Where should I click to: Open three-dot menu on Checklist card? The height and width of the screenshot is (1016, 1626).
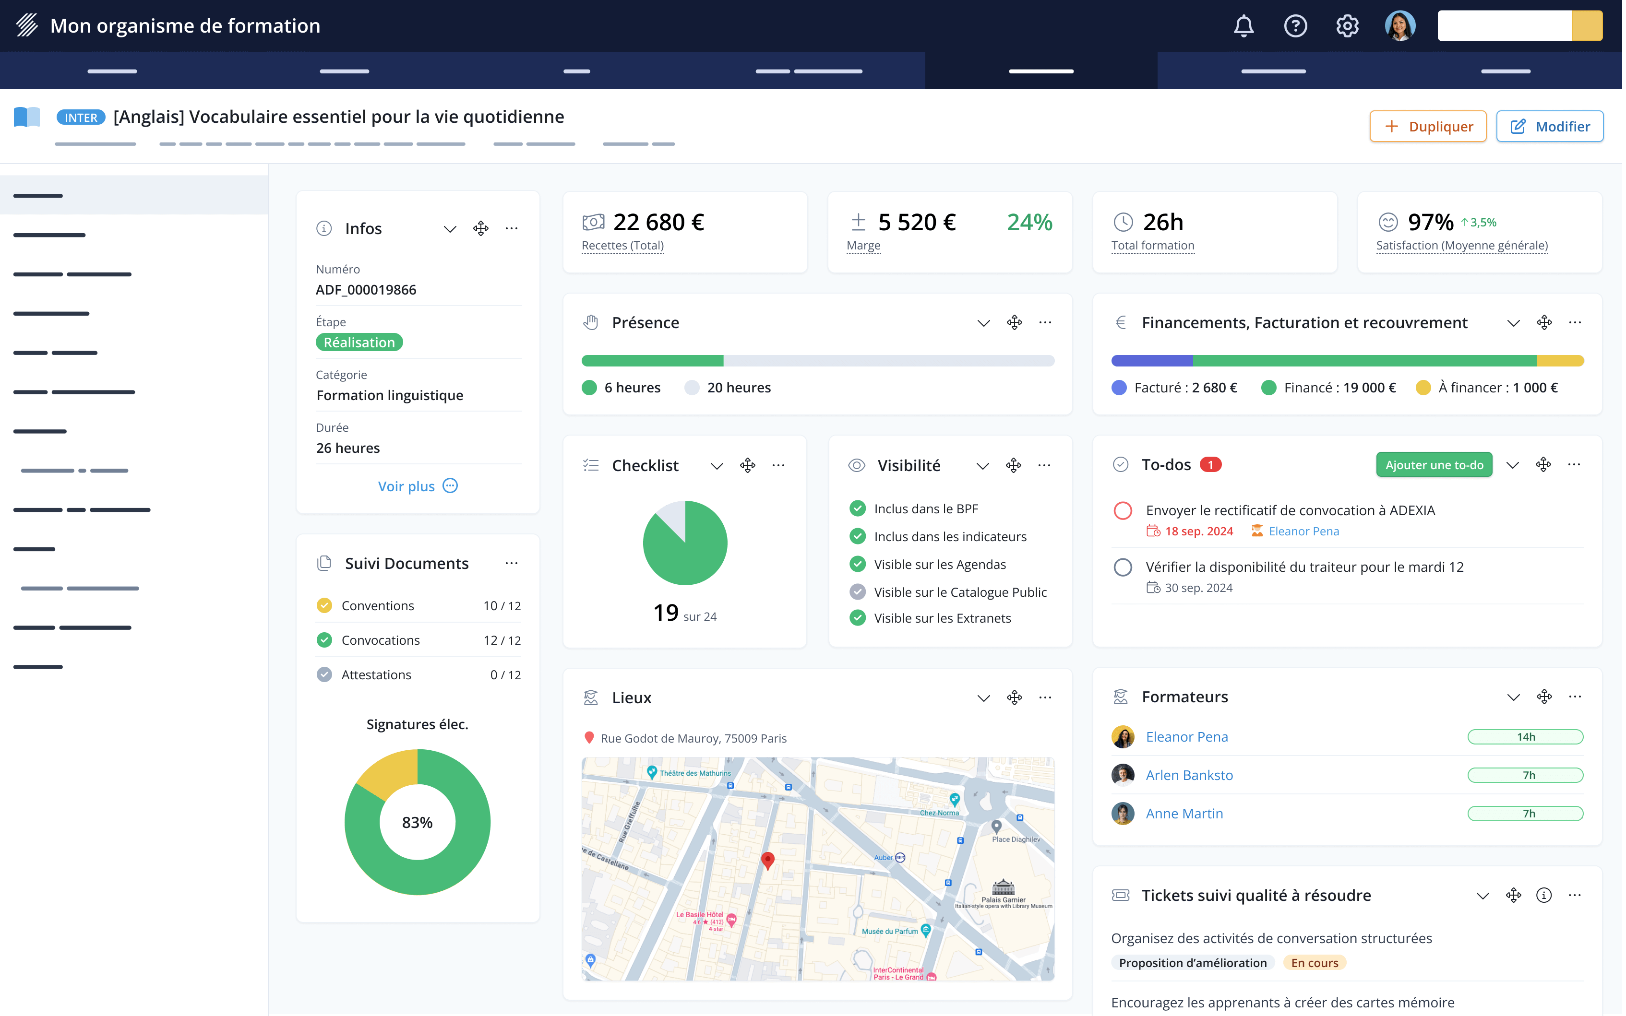coord(778,465)
